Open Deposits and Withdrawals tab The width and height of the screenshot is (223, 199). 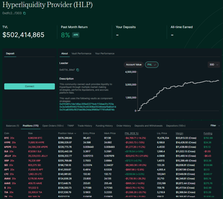tap(149, 126)
